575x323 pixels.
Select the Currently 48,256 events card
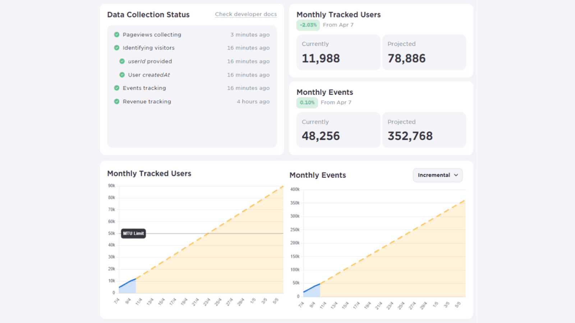[338, 130]
